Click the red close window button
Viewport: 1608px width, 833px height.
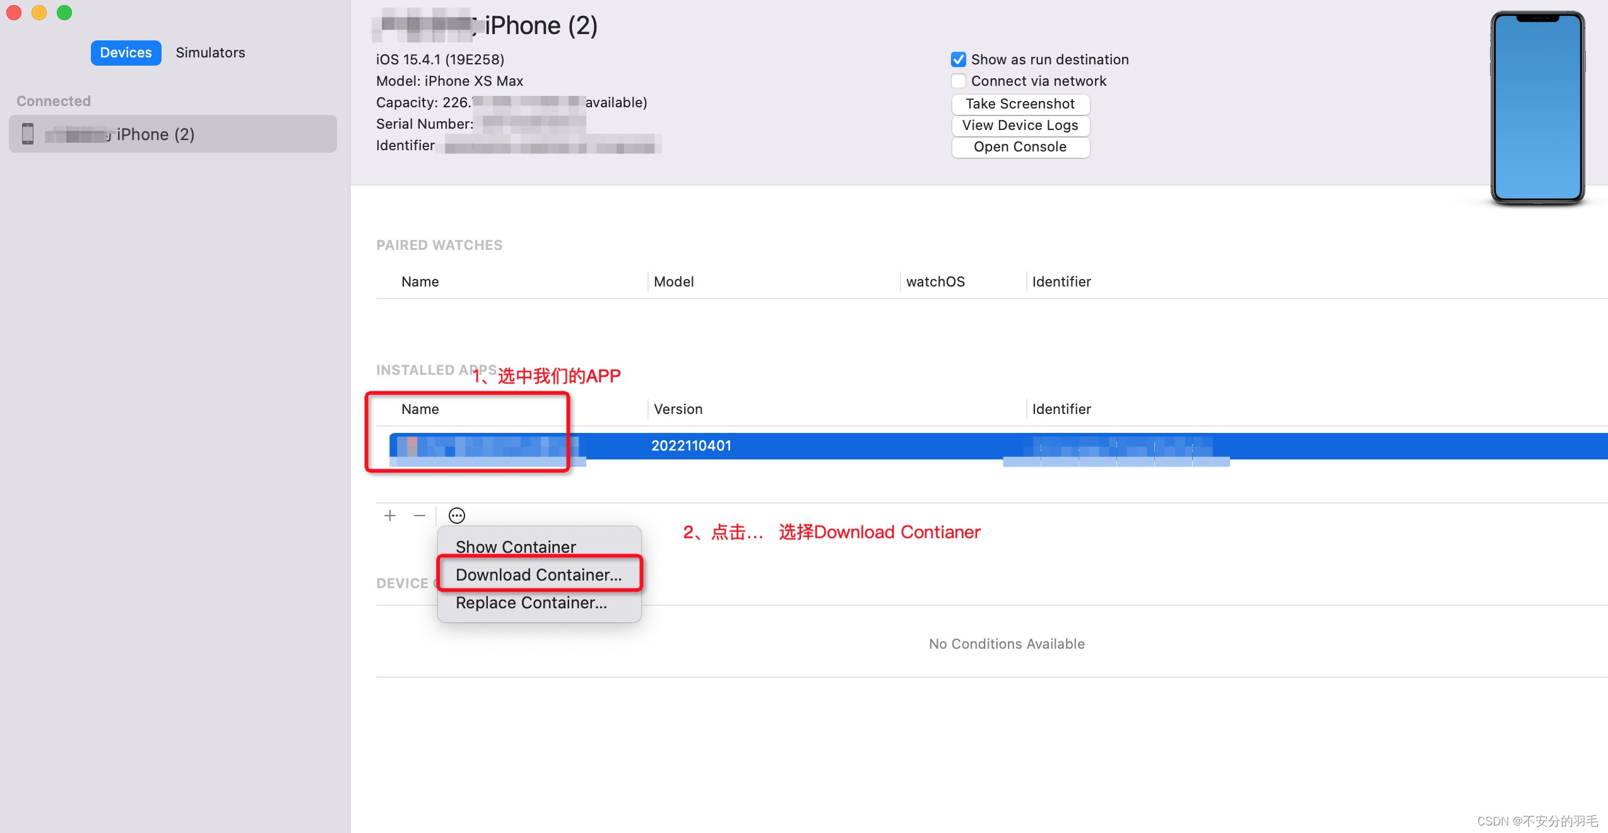click(x=14, y=13)
